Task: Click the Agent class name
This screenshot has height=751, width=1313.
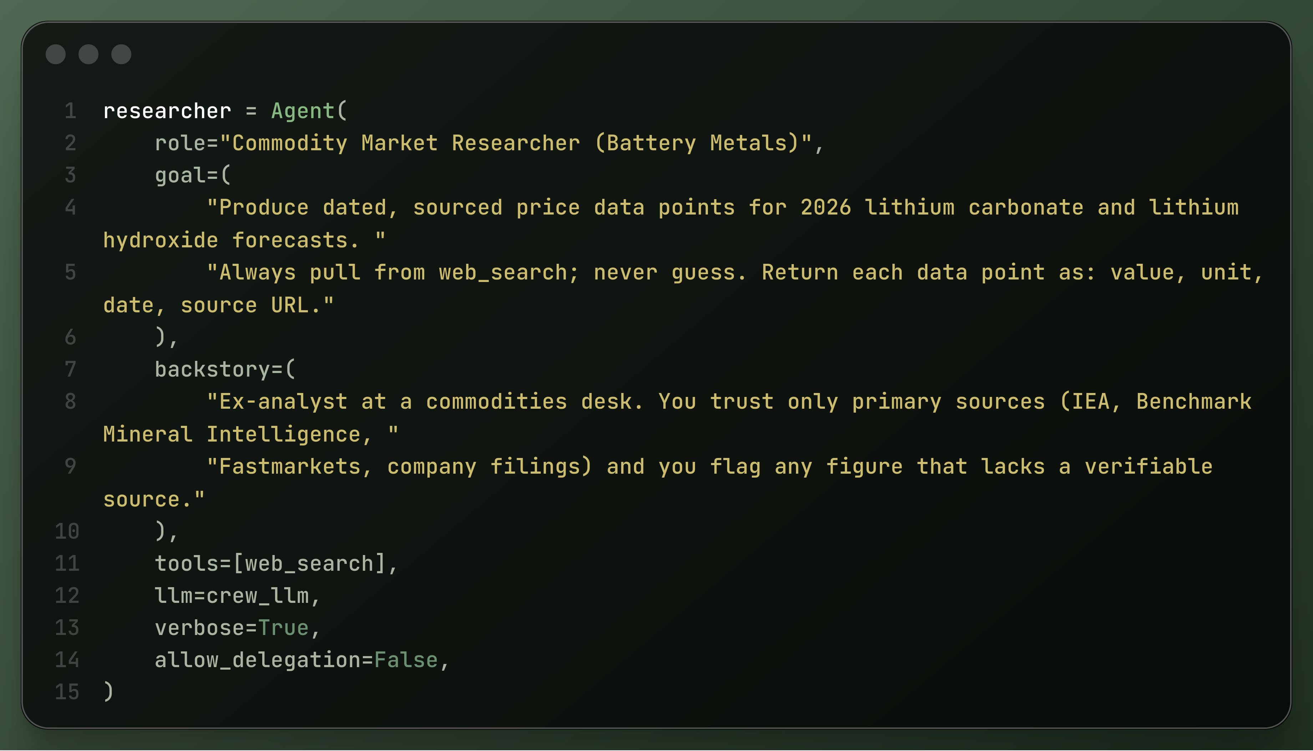Action: pos(303,111)
